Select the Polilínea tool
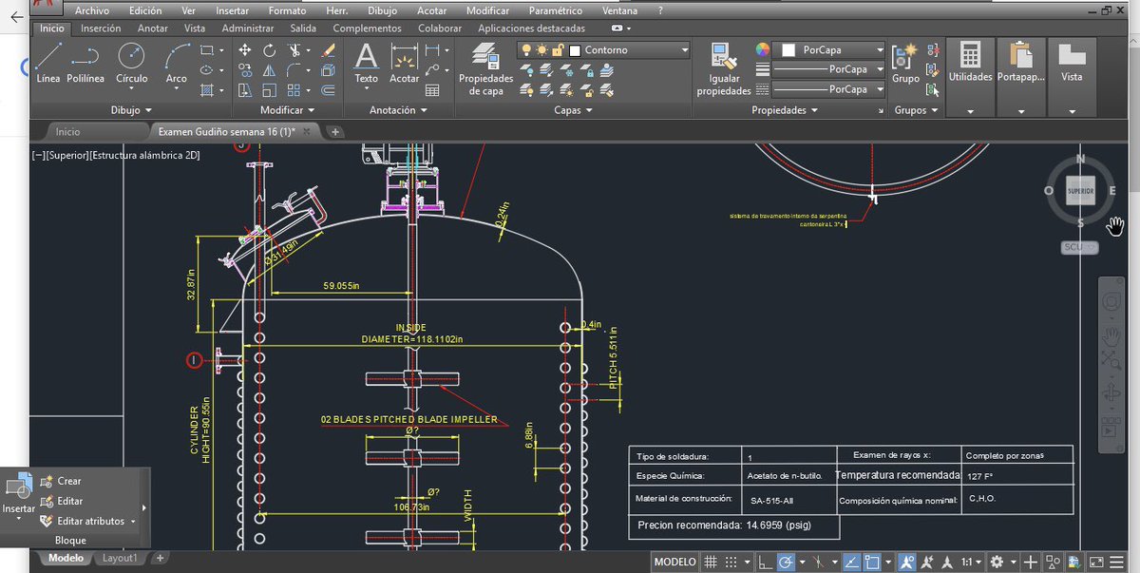 (x=85, y=64)
